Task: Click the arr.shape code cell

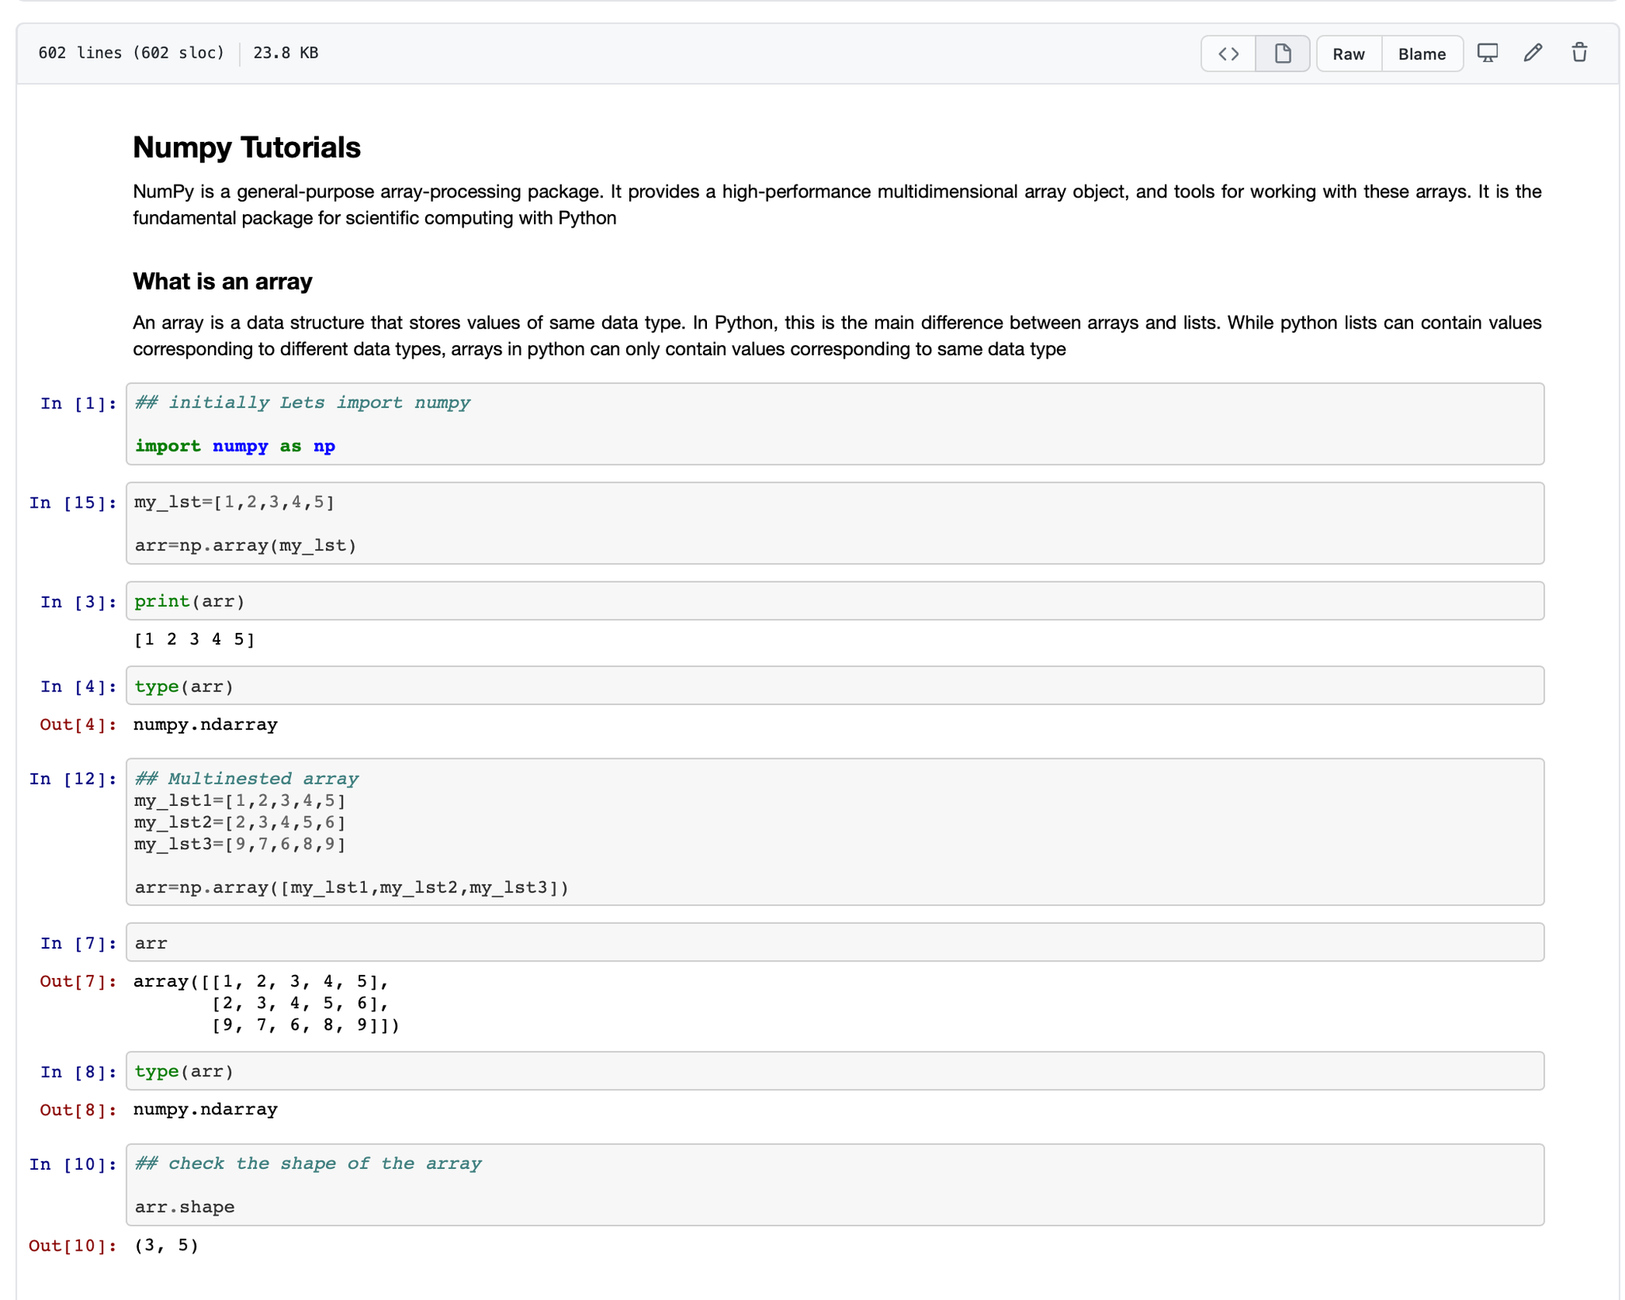Action: [x=833, y=1185]
